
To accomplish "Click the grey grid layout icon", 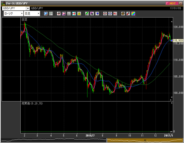I will point(69,13).
